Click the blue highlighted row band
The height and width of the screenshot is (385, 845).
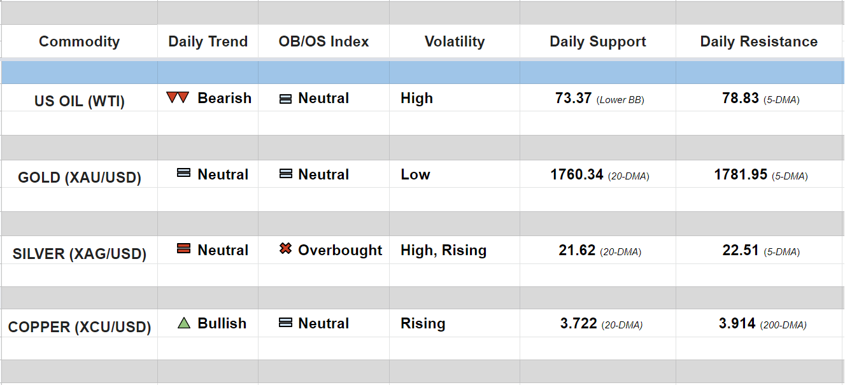click(x=422, y=73)
